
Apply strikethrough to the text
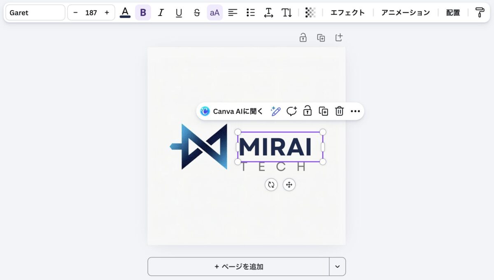tap(197, 13)
